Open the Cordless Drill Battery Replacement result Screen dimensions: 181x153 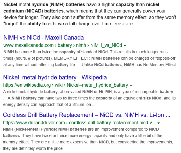tap(87, 115)
